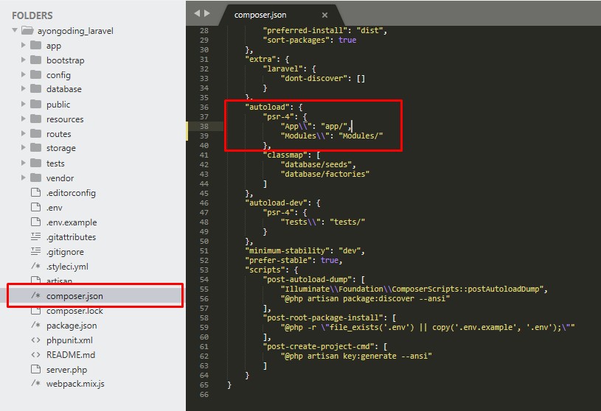Click the ayongoding_laravel folder icon
Image resolution: width=601 pixels, height=411 pixels.
[x=27, y=30]
